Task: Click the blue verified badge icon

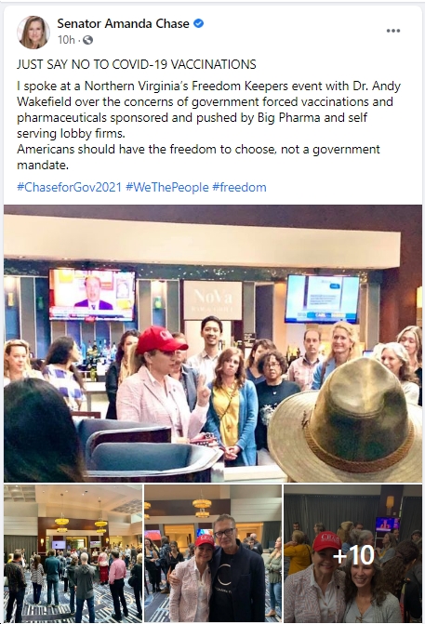Action: pos(199,23)
